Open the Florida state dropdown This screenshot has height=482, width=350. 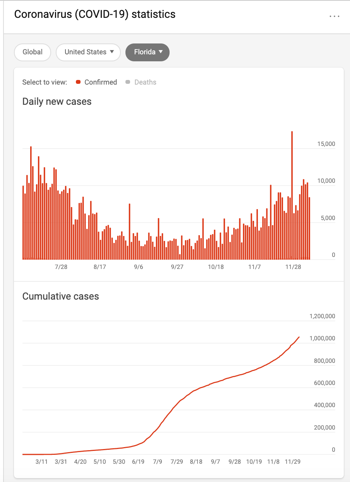coord(148,52)
